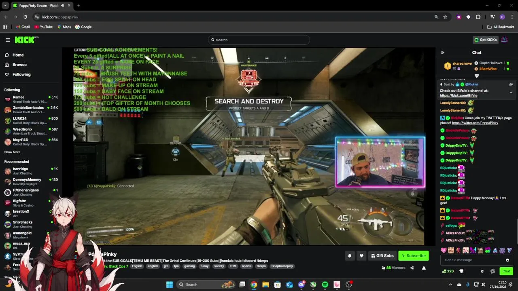Click skarecrowe top gifter name

tap(462, 63)
